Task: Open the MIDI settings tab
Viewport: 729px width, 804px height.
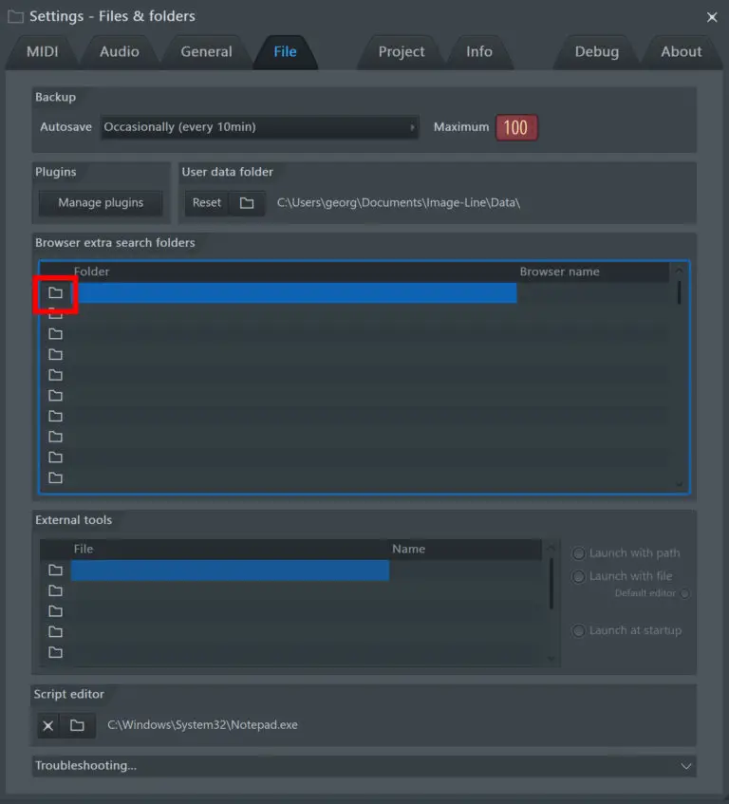Action: [44, 52]
